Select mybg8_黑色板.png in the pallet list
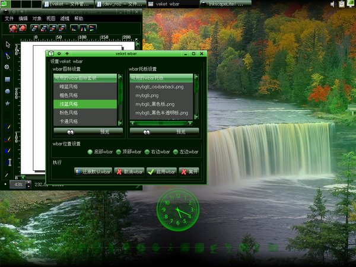 click(x=153, y=103)
